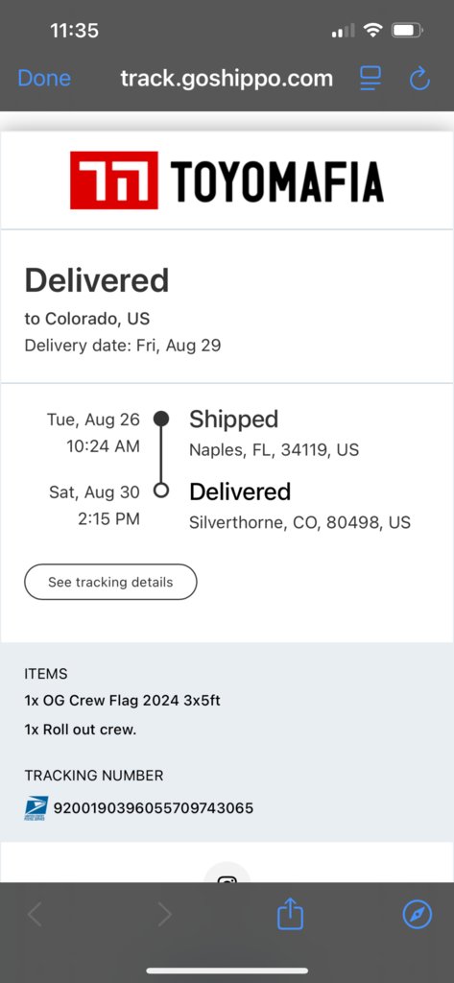Tap OG Crew Flag 2024 3x5ft item

(122, 701)
